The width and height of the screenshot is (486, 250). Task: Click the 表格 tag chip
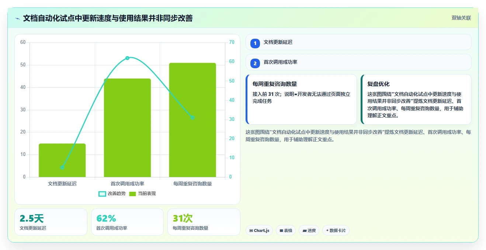tap(286, 230)
